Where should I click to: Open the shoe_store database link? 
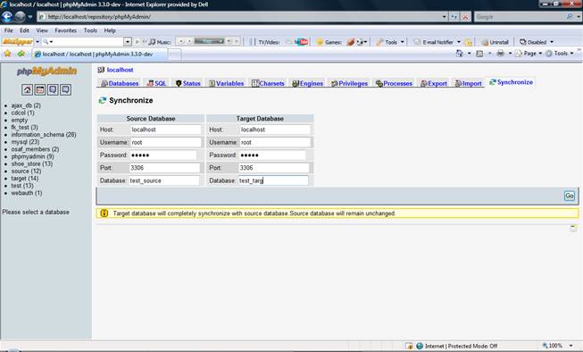point(31,163)
